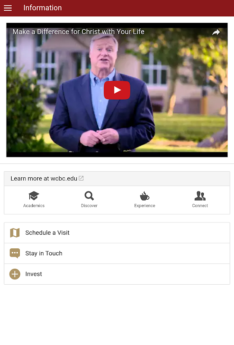Open Stay in Touch
Image resolution: width=234 pixels, height=345 pixels.
click(x=117, y=254)
